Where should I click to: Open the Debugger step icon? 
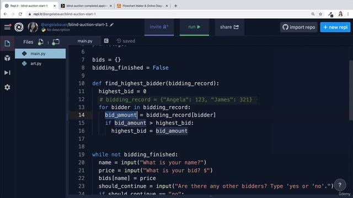7,73
